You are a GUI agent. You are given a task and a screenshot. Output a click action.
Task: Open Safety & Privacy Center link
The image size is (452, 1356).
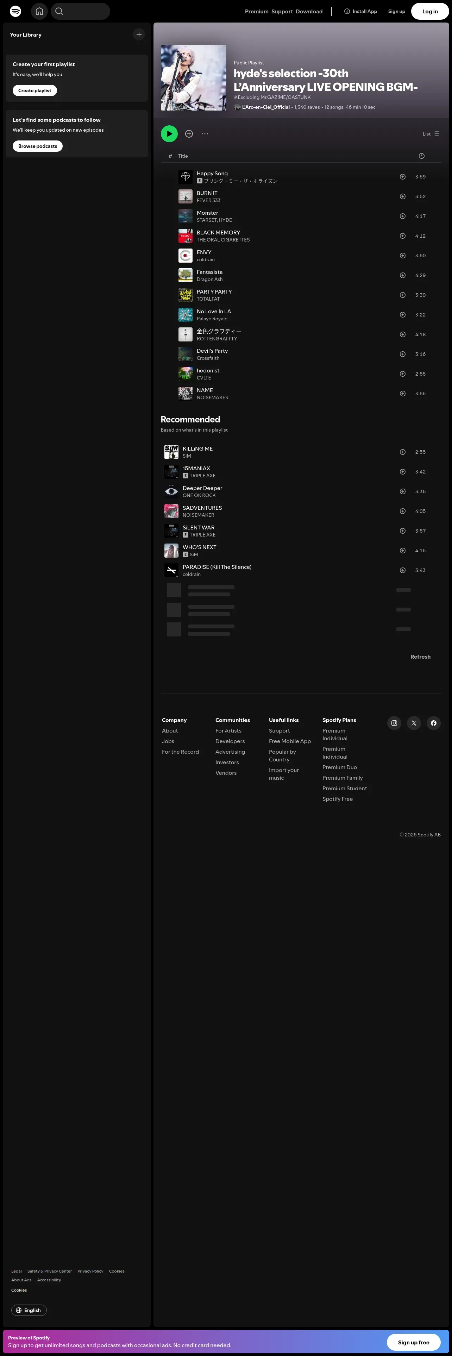(50, 1271)
